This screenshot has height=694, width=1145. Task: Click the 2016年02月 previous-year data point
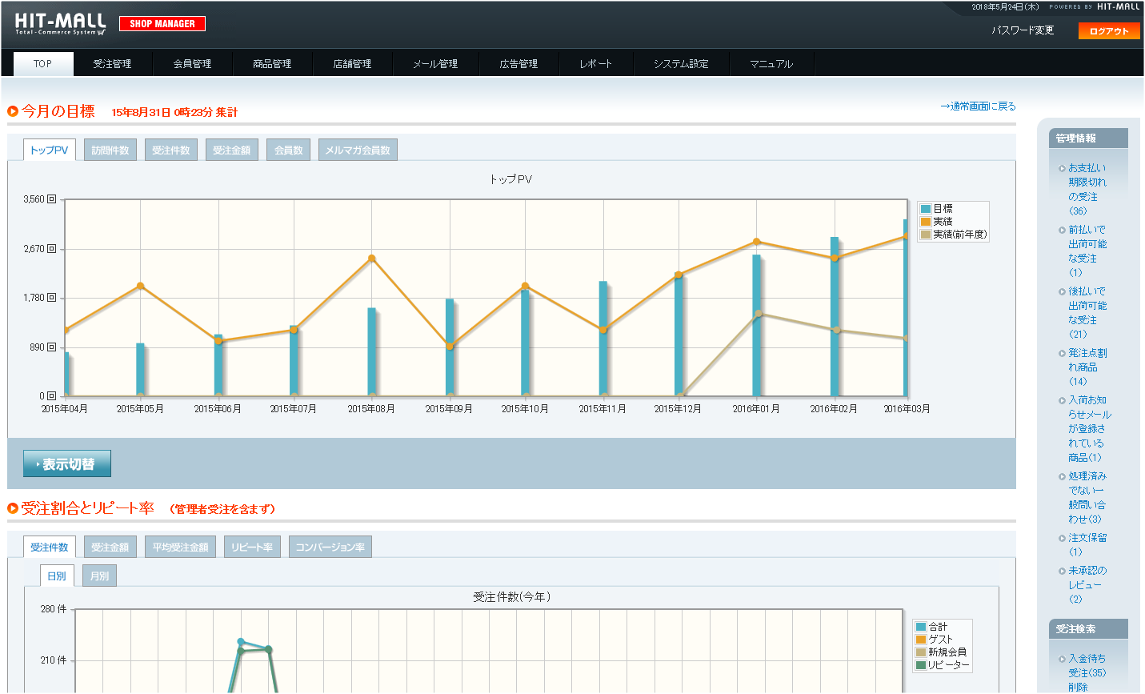click(837, 330)
